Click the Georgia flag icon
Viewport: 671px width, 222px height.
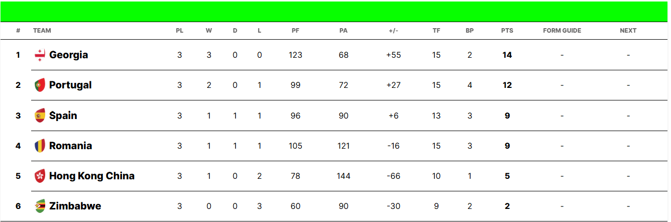[40, 55]
